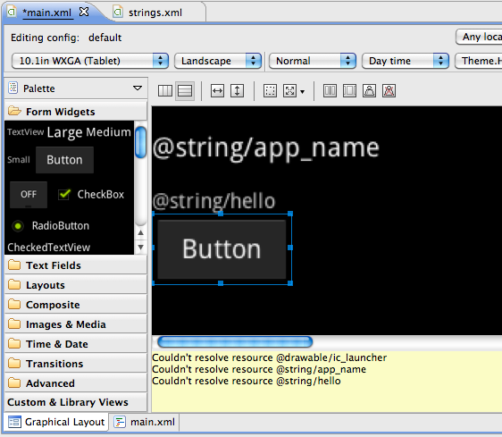Screen dimensions: 502x437
Task: Open the 10.1in WXGA (Tablet) device dropdown
Action: [90, 61]
